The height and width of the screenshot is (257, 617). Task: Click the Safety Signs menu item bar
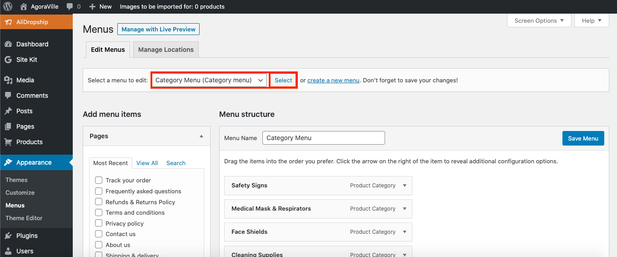(x=318, y=186)
